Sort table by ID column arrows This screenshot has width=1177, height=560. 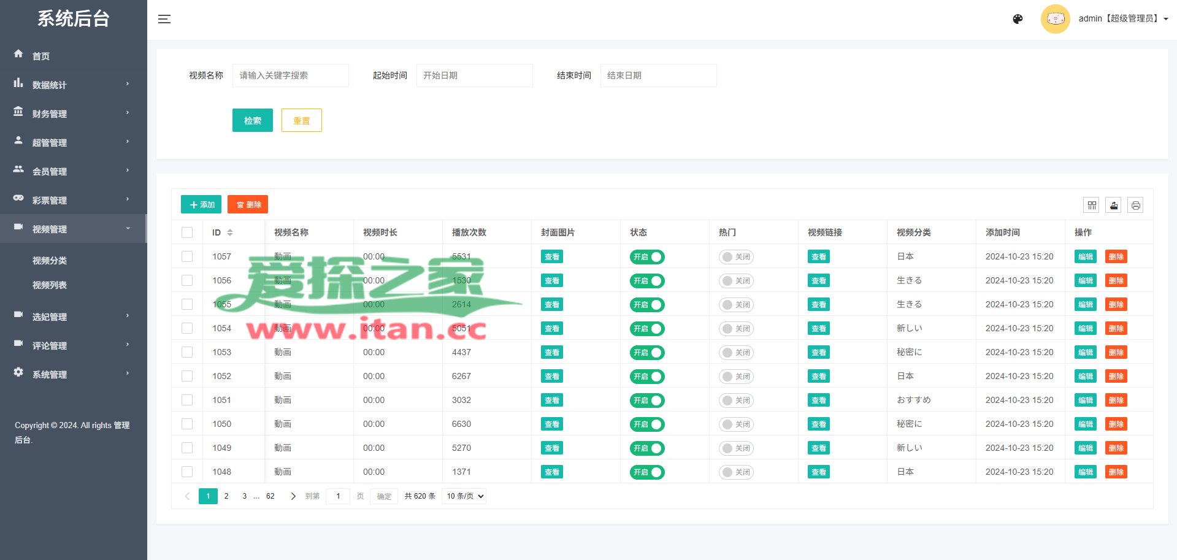click(230, 232)
